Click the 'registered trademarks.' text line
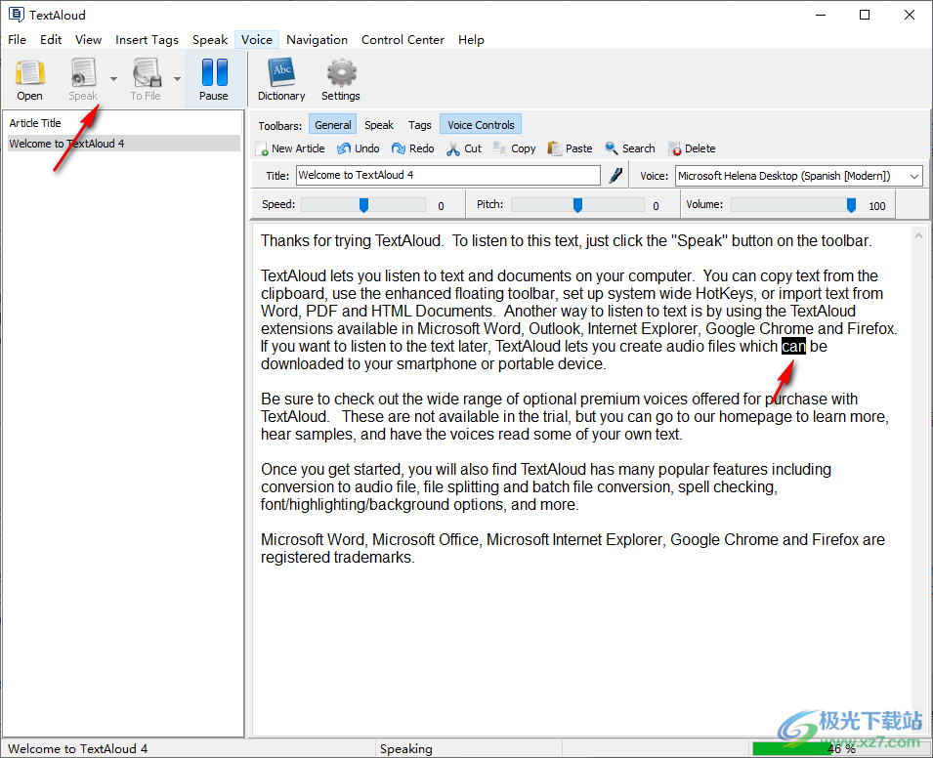Viewport: 933px width, 758px height. (337, 558)
